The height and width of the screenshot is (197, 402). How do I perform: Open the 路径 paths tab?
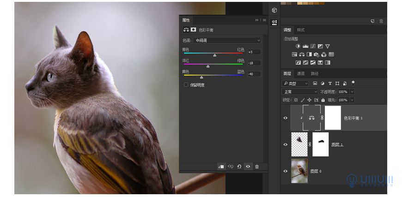pos(315,73)
